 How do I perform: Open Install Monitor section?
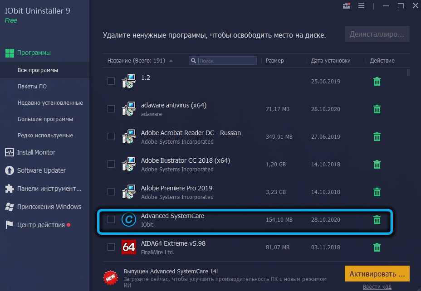(36, 152)
